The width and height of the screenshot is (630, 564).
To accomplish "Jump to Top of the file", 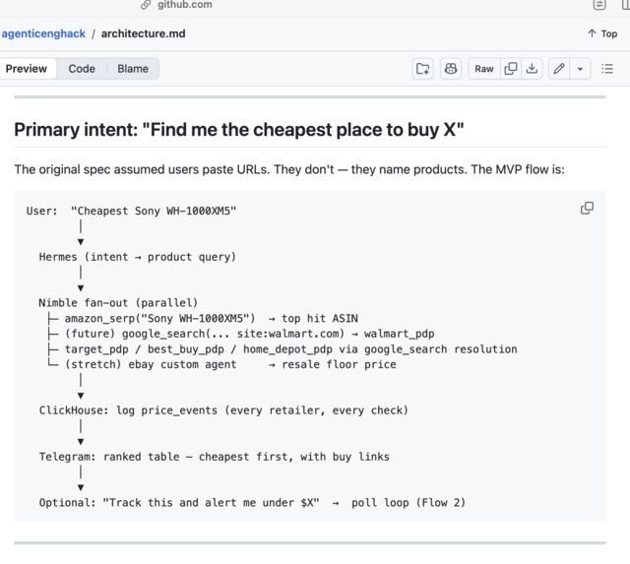I will click(602, 33).
